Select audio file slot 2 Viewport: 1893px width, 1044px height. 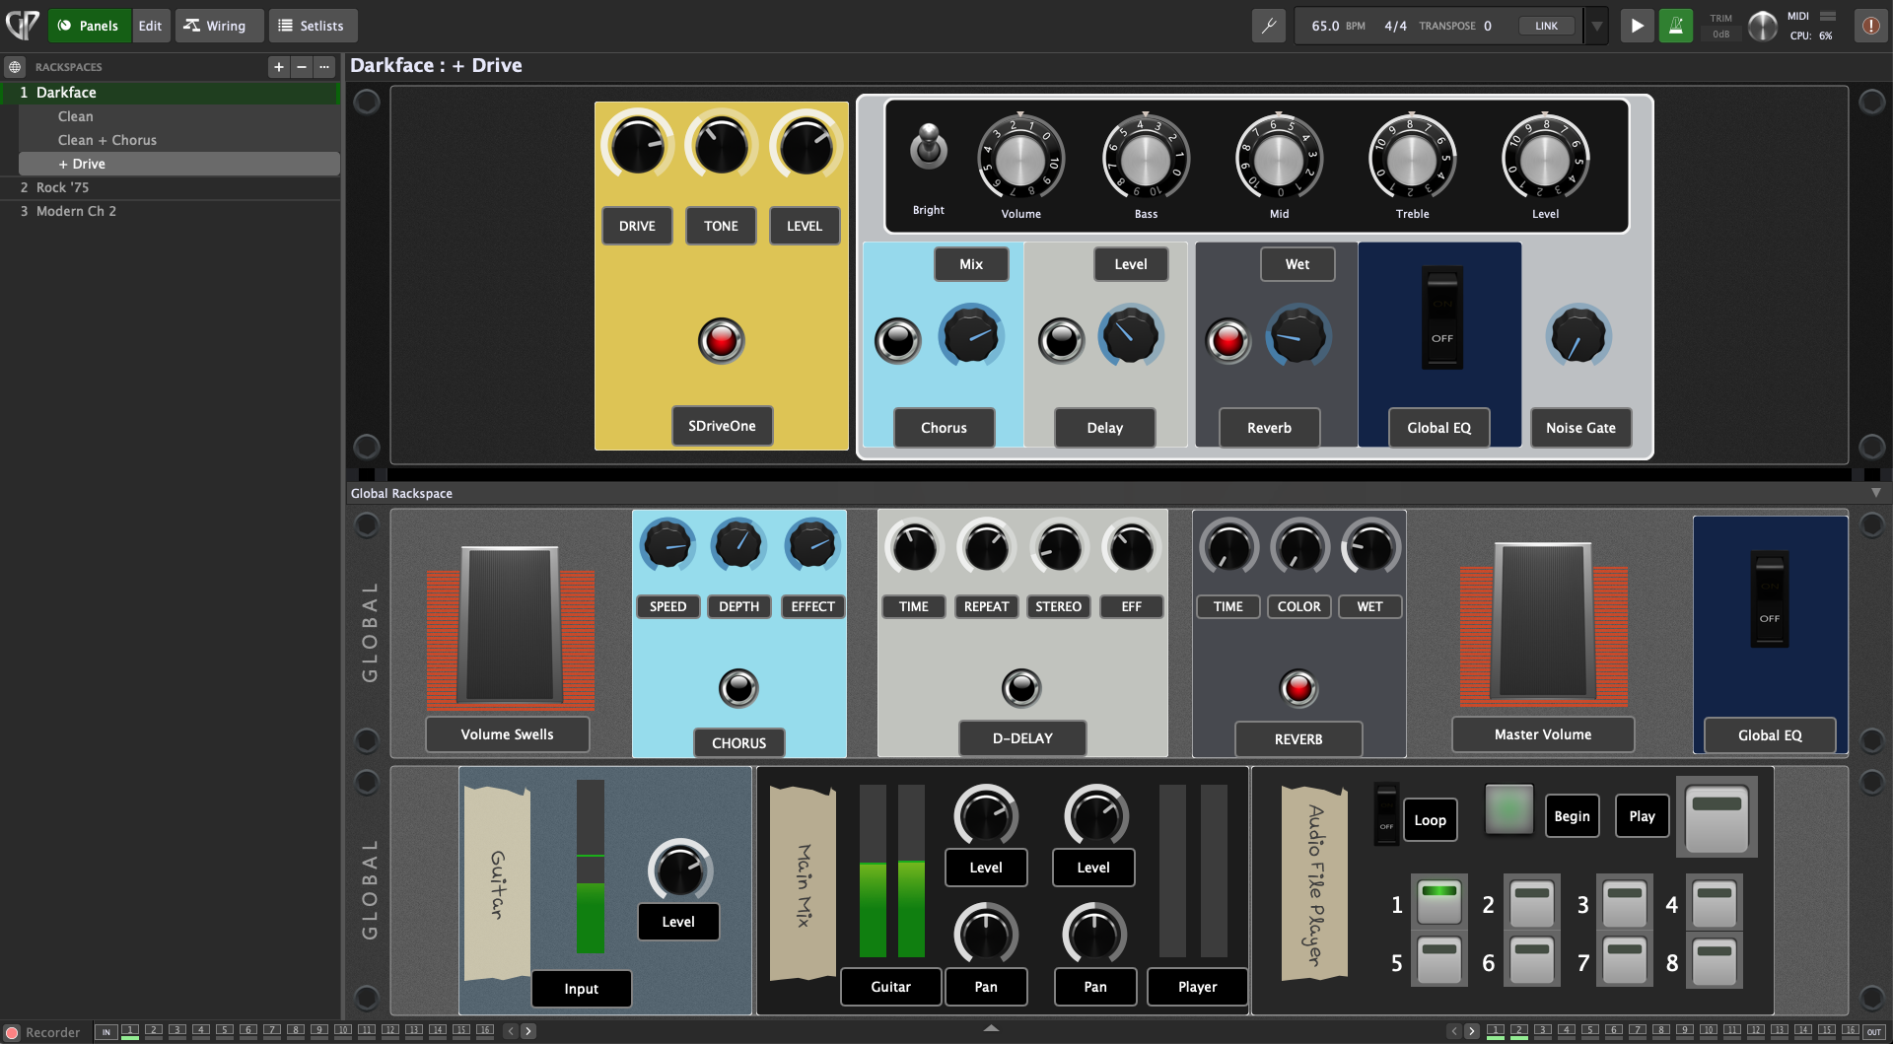[x=1532, y=903]
